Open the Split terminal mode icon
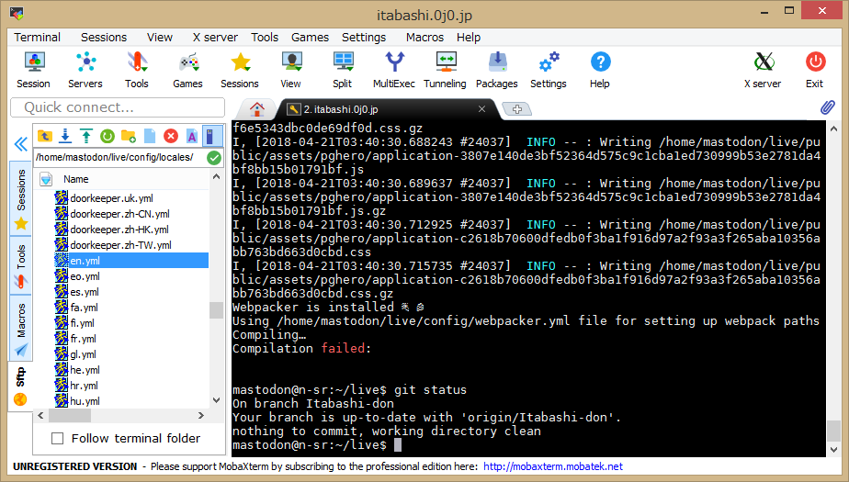849x482 pixels. click(343, 69)
